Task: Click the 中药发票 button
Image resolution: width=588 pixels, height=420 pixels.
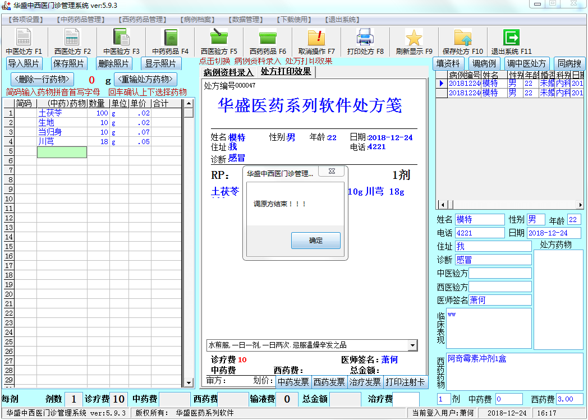Action: point(293,382)
